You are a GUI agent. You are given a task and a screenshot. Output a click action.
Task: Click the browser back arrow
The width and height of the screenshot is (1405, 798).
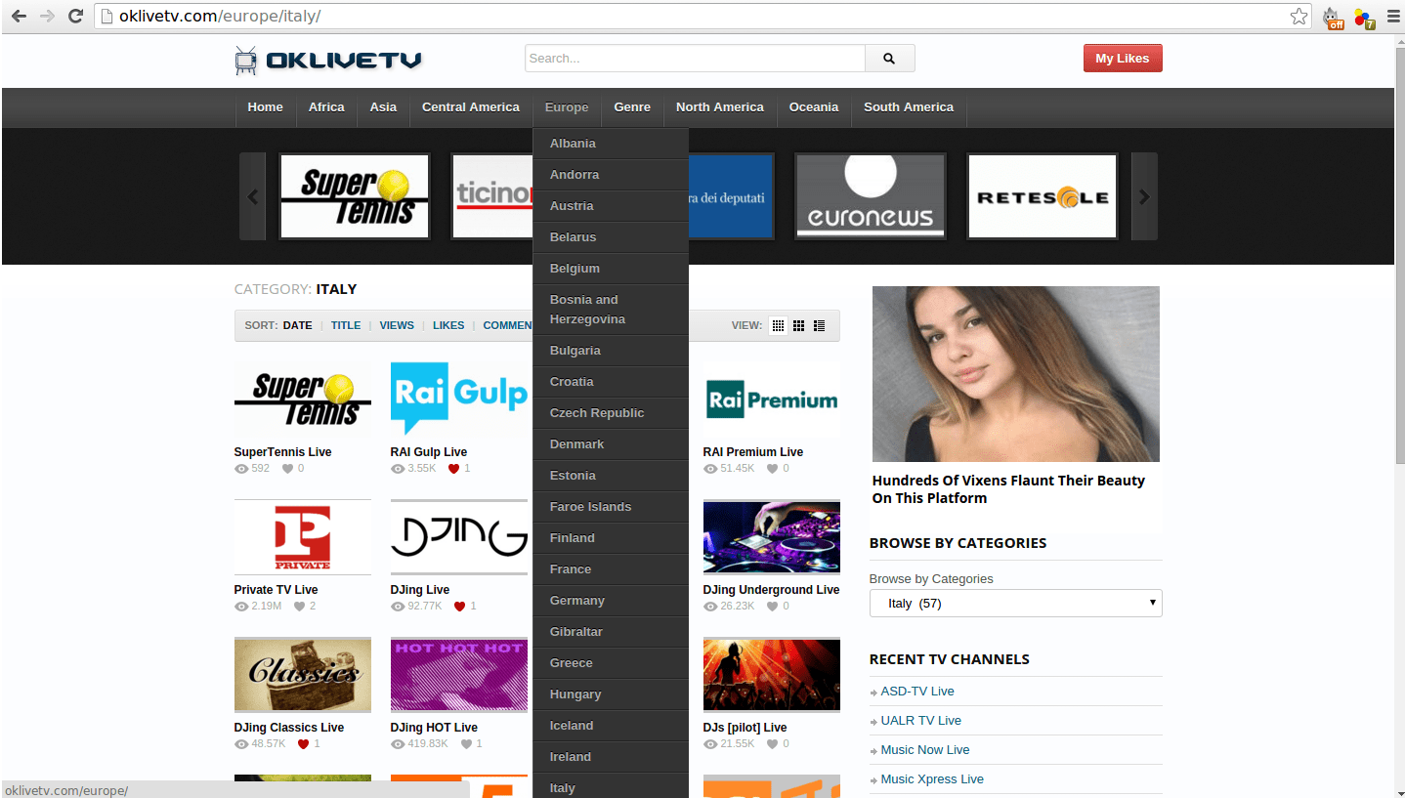point(19,16)
